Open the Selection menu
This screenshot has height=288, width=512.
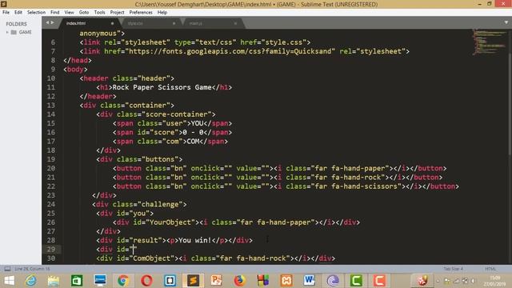(x=36, y=13)
